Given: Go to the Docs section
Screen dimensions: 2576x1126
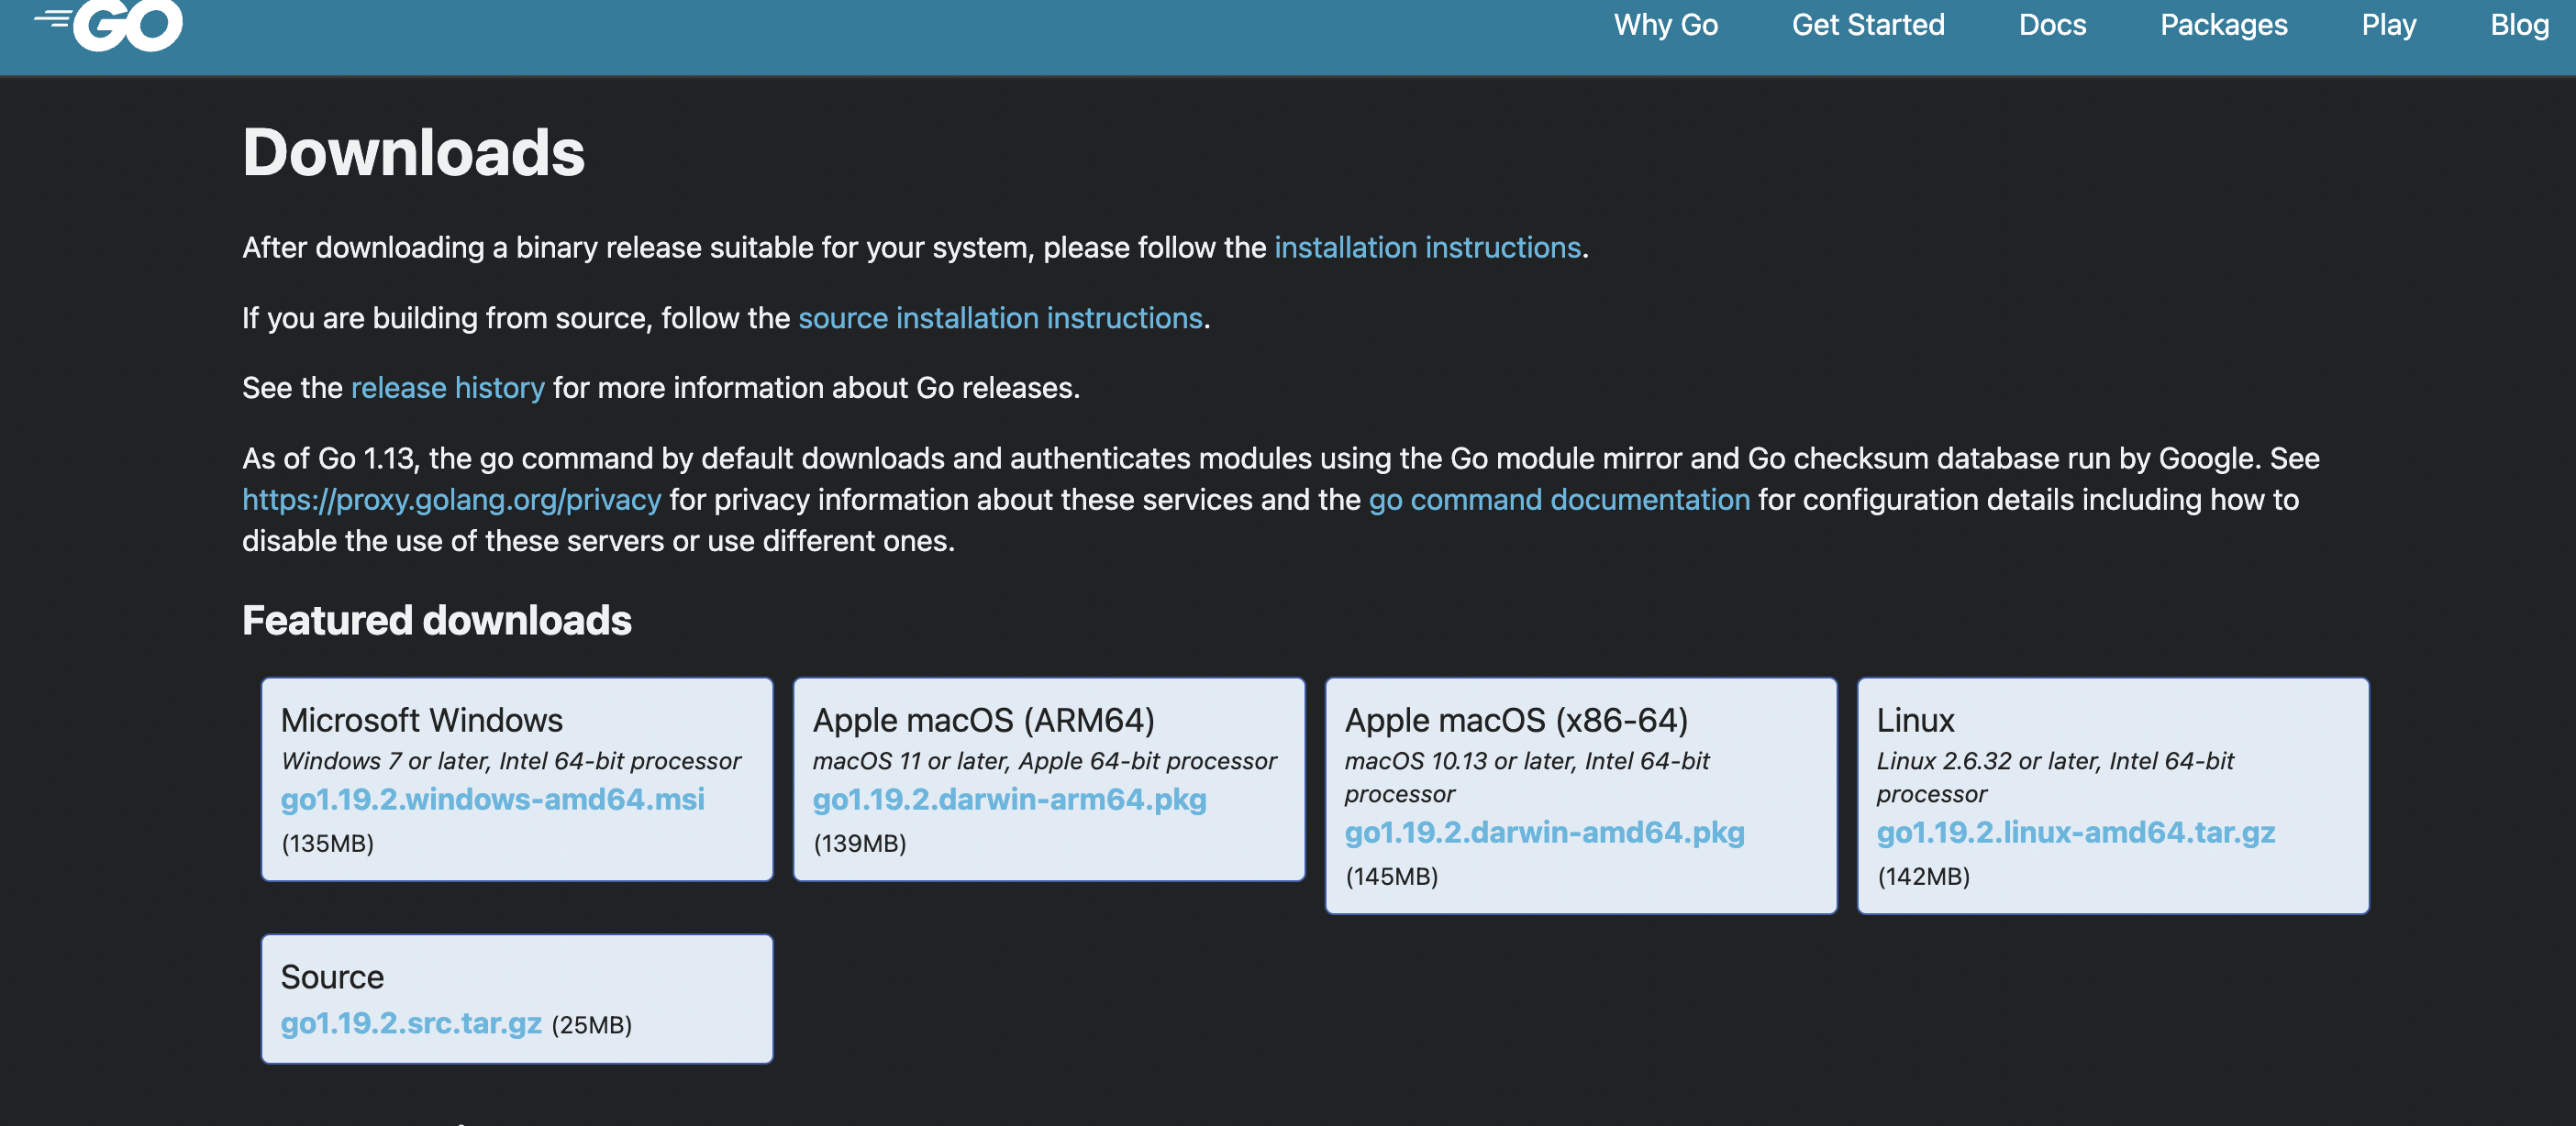Looking at the screenshot, I should click(x=2052, y=25).
